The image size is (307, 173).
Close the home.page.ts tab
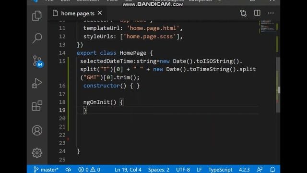(100, 13)
